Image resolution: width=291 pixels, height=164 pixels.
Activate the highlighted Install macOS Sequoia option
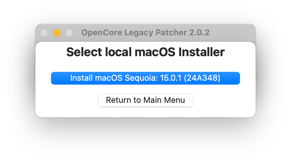coord(145,78)
